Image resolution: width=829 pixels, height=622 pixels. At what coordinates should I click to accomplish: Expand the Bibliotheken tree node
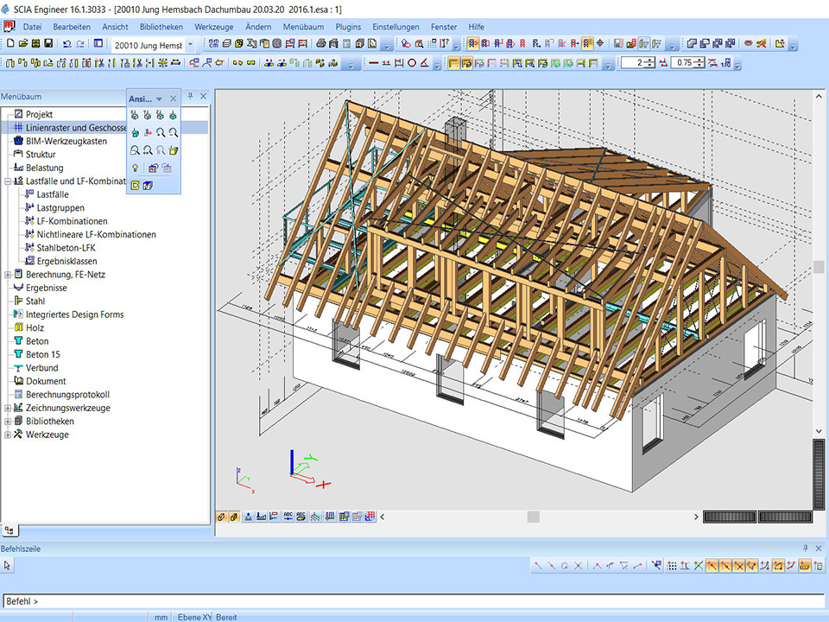(8, 422)
